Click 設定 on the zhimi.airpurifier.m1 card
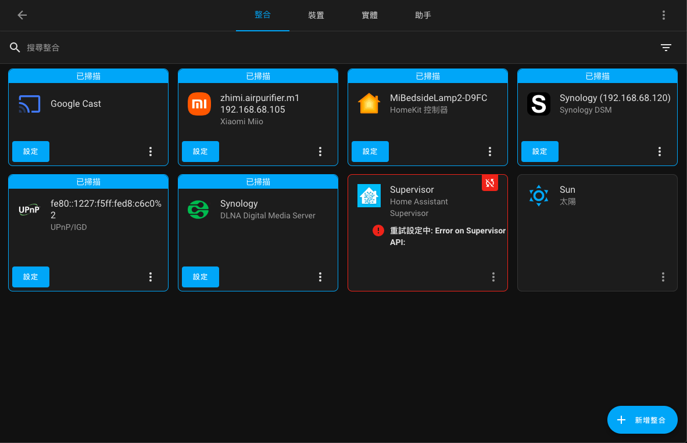 (x=200, y=152)
